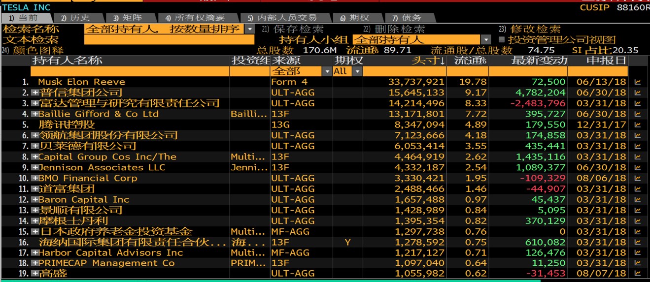Open 持有人小组 dropdown arrow
Screen dimensions: 650x282
pos(486,39)
